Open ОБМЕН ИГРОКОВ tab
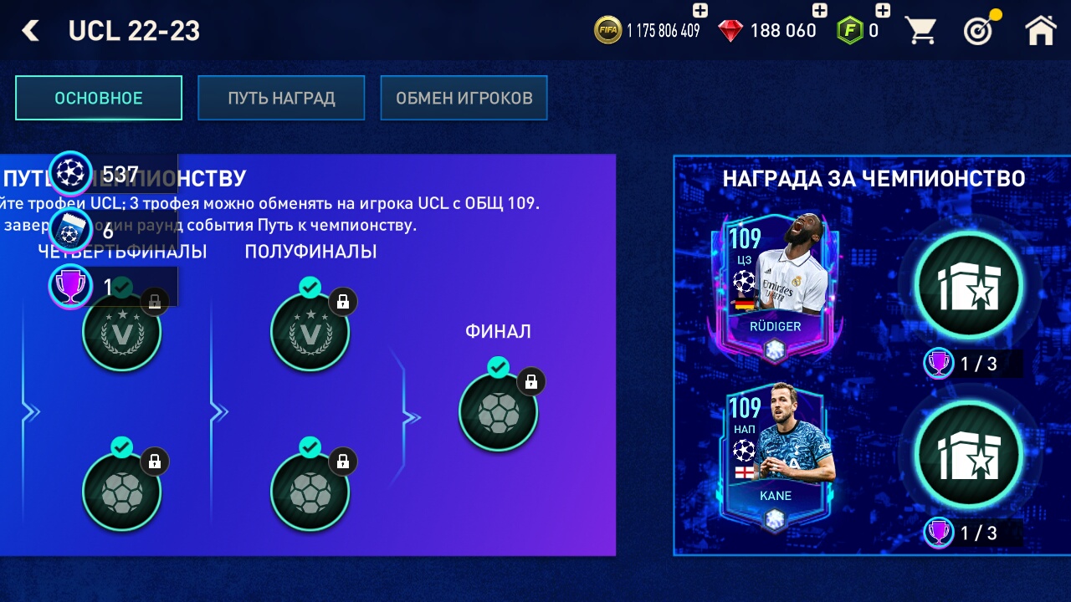The height and width of the screenshot is (602, 1071). click(x=464, y=98)
